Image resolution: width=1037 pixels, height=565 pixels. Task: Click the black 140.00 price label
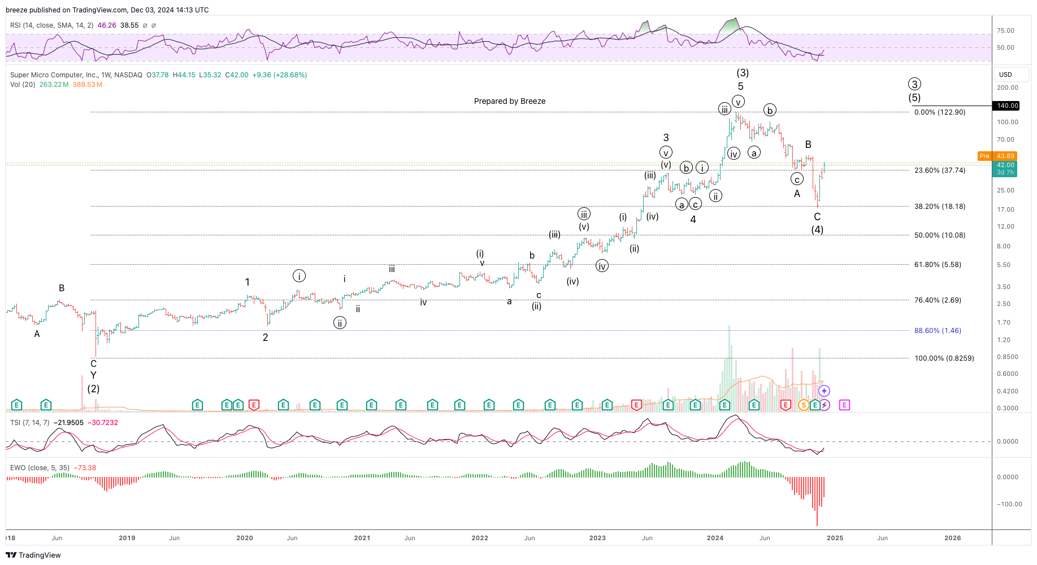(x=1007, y=106)
